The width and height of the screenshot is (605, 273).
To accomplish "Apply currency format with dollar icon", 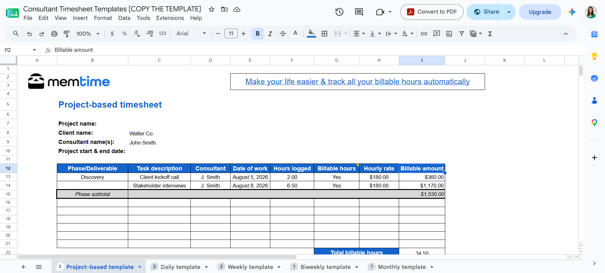I will point(112,33).
